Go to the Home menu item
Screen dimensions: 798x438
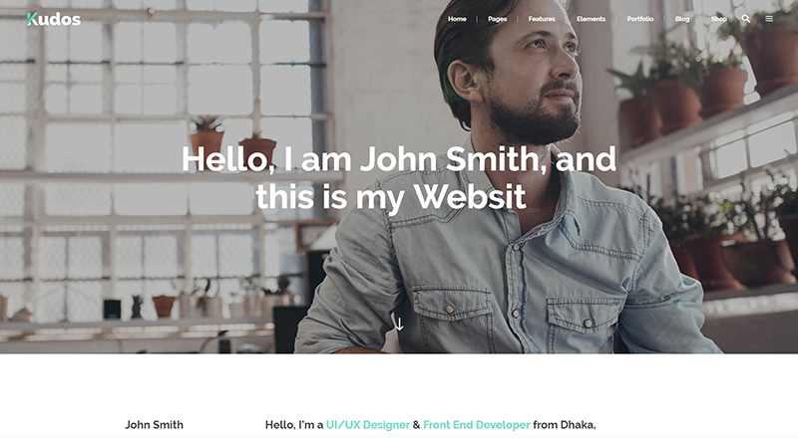(457, 19)
